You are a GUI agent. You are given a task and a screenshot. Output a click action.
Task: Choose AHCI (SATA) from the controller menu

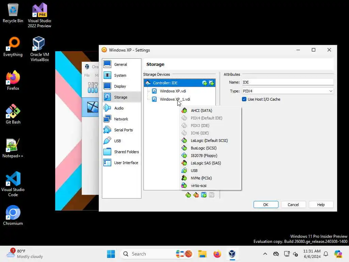[210, 111]
